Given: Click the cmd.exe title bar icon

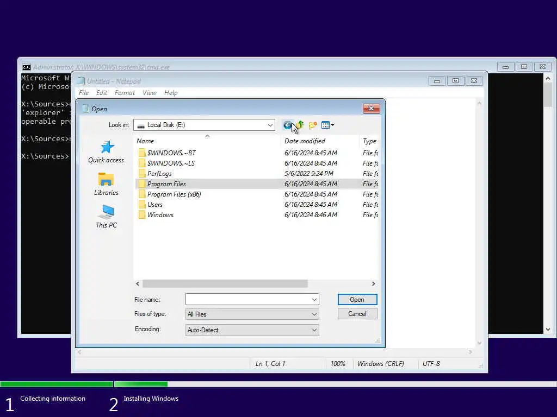Looking at the screenshot, I should [27, 67].
